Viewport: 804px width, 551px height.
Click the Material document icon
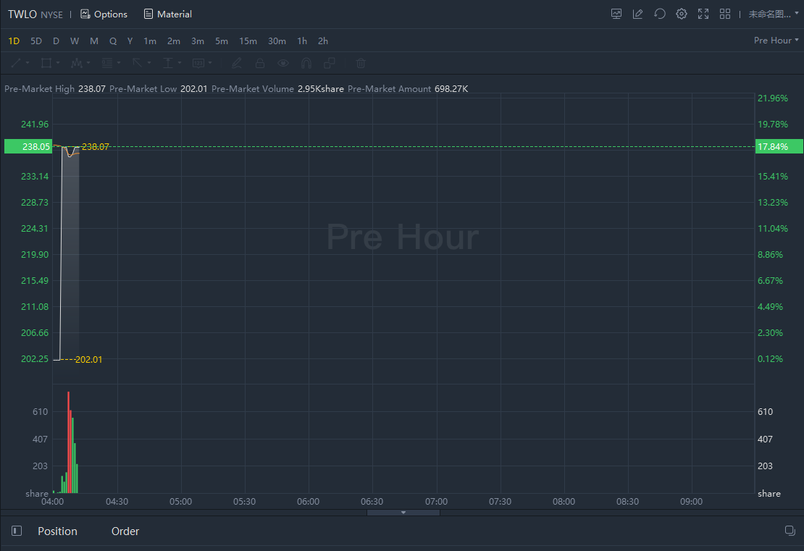[x=148, y=14]
